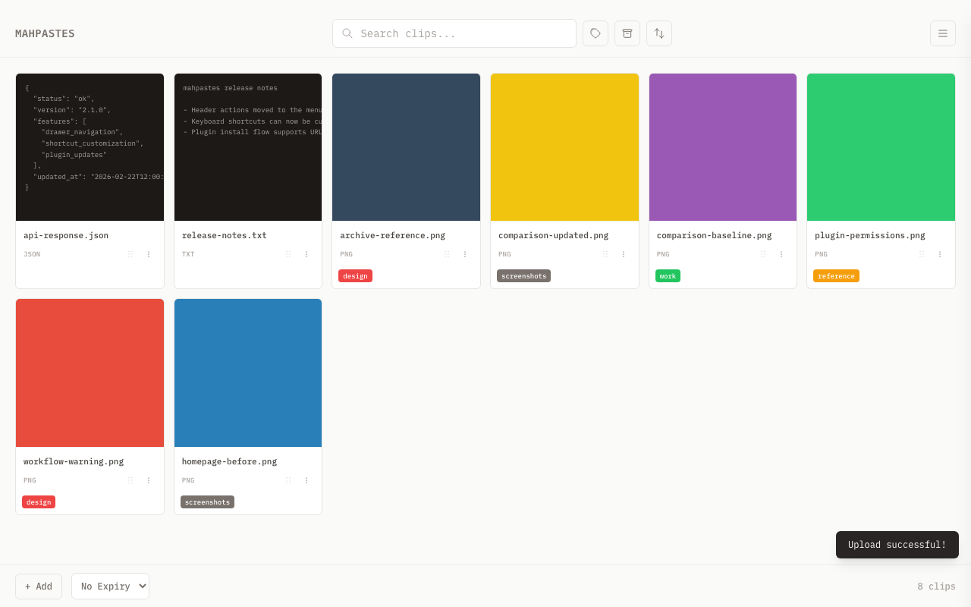The height and width of the screenshot is (607, 971).
Task: Select the work tag on comparison-baseline.png
Action: pos(668,276)
